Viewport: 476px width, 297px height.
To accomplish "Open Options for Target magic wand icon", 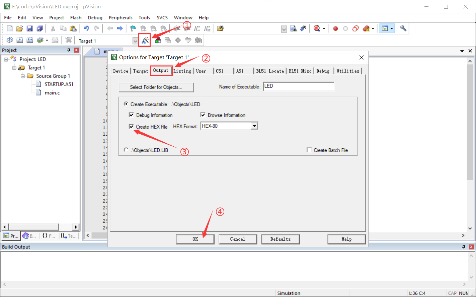I will (145, 40).
